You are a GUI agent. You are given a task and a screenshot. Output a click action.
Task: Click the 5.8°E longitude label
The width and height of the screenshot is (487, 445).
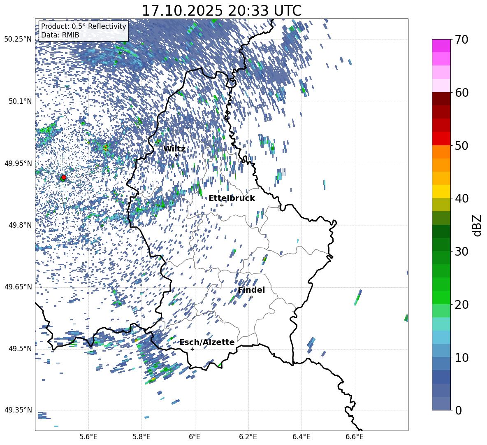141,437
